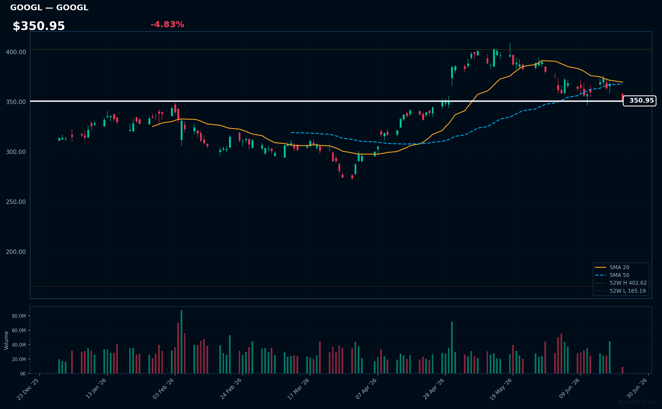662x409 pixels.
Task: Click the 09 Jun '26 date label
Action: tap(569, 388)
